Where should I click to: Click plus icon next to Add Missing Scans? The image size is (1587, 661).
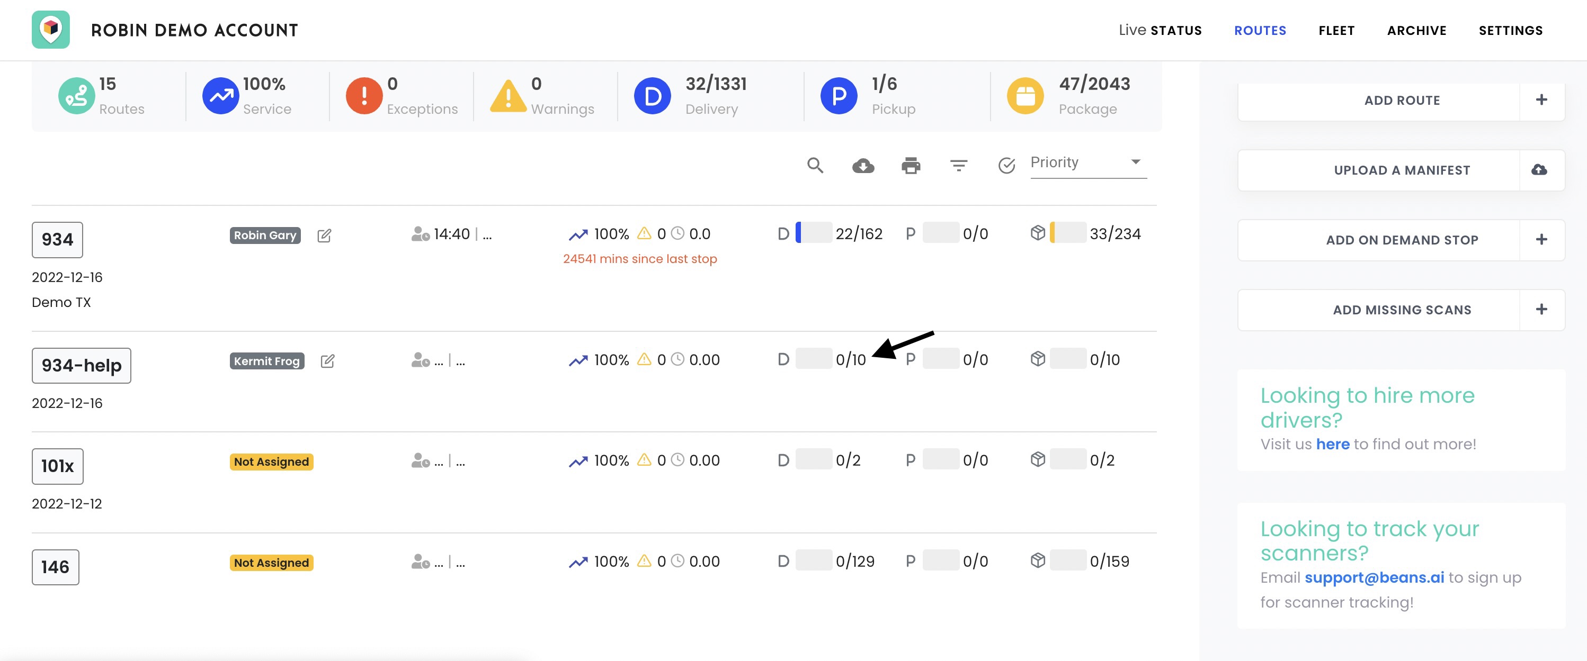point(1541,310)
